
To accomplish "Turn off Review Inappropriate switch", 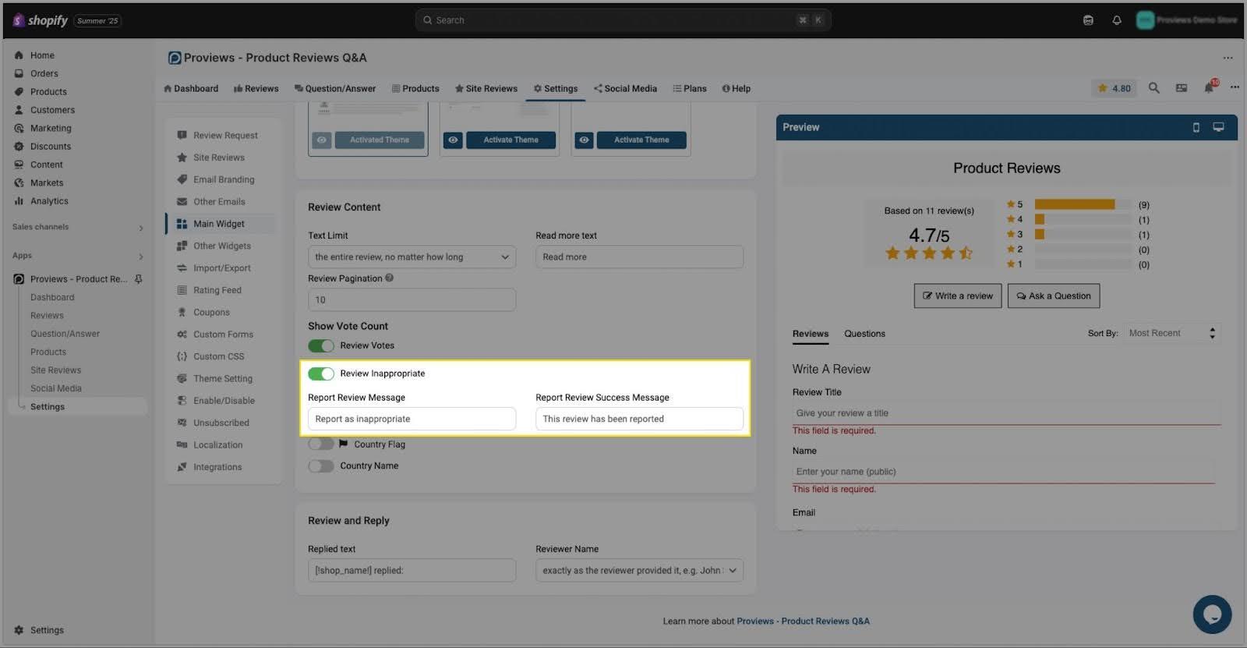I will [x=321, y=374].
